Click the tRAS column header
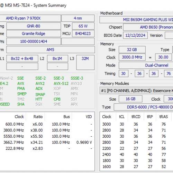The image size is (173, 173). (164, 117)
